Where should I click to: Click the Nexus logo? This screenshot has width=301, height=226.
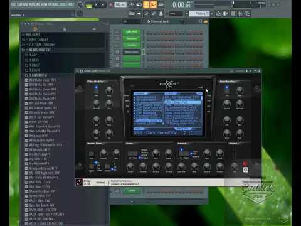(169, 84)
